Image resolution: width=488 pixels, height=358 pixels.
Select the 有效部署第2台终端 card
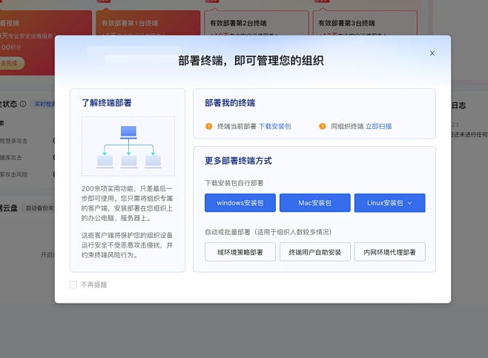[x=254, y=23]
